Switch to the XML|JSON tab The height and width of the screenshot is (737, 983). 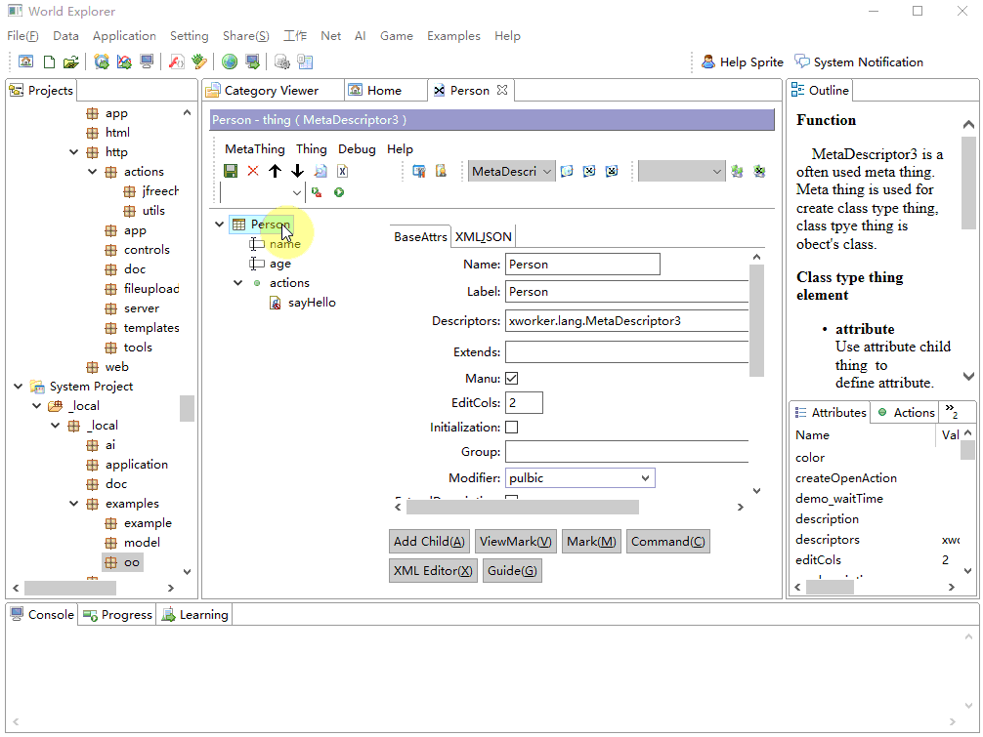(483, 236)
